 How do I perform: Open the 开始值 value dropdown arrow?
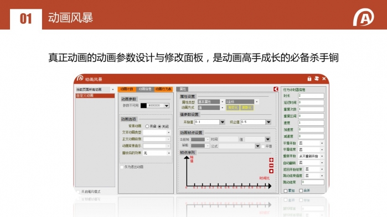[x=223, y=122]
